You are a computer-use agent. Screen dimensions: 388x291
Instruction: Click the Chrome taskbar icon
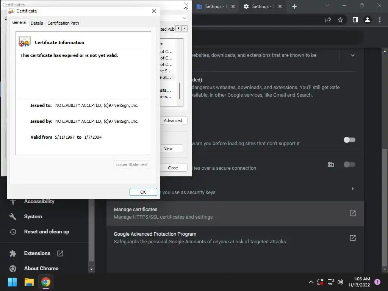pyautogui.click(x=46, y=282)
